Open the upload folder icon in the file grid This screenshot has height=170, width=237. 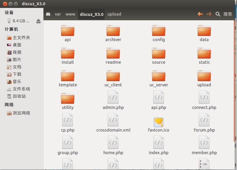(x=204, y=76)
